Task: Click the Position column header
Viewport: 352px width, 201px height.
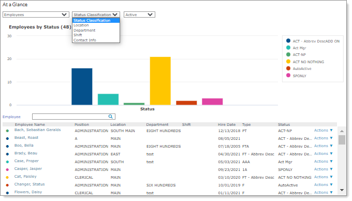Action: point(82,125)
